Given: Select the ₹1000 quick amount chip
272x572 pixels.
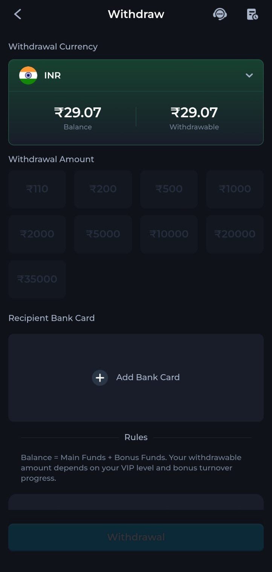Looking at the screenshot, I should 235,189.
